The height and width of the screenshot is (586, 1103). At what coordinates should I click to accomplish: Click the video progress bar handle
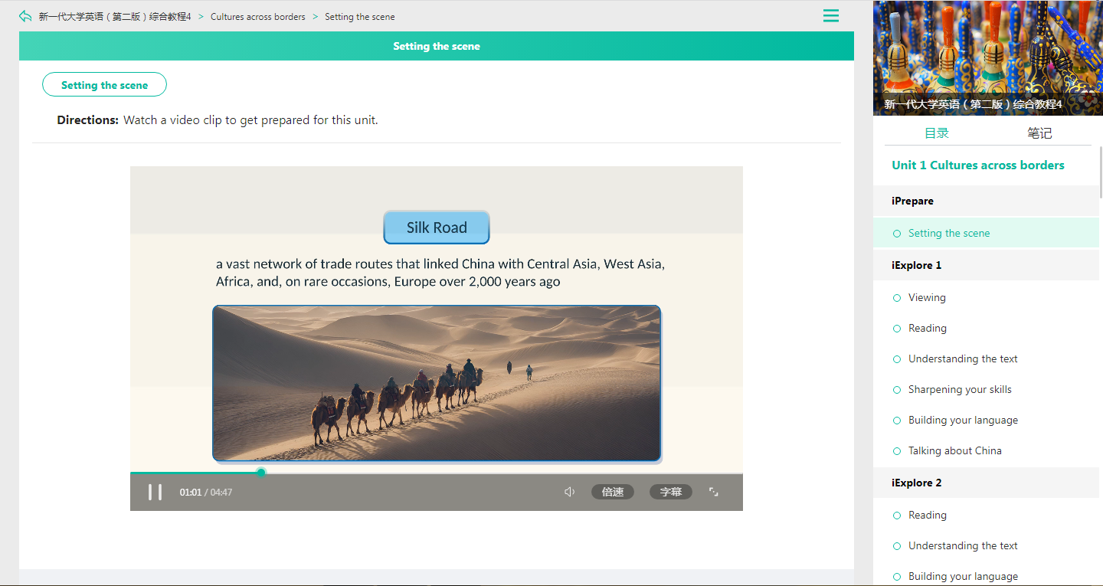click(261, 472)
